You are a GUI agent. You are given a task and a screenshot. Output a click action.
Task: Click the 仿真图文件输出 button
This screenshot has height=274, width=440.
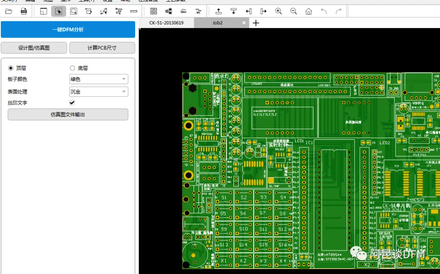tap(68, 115)
